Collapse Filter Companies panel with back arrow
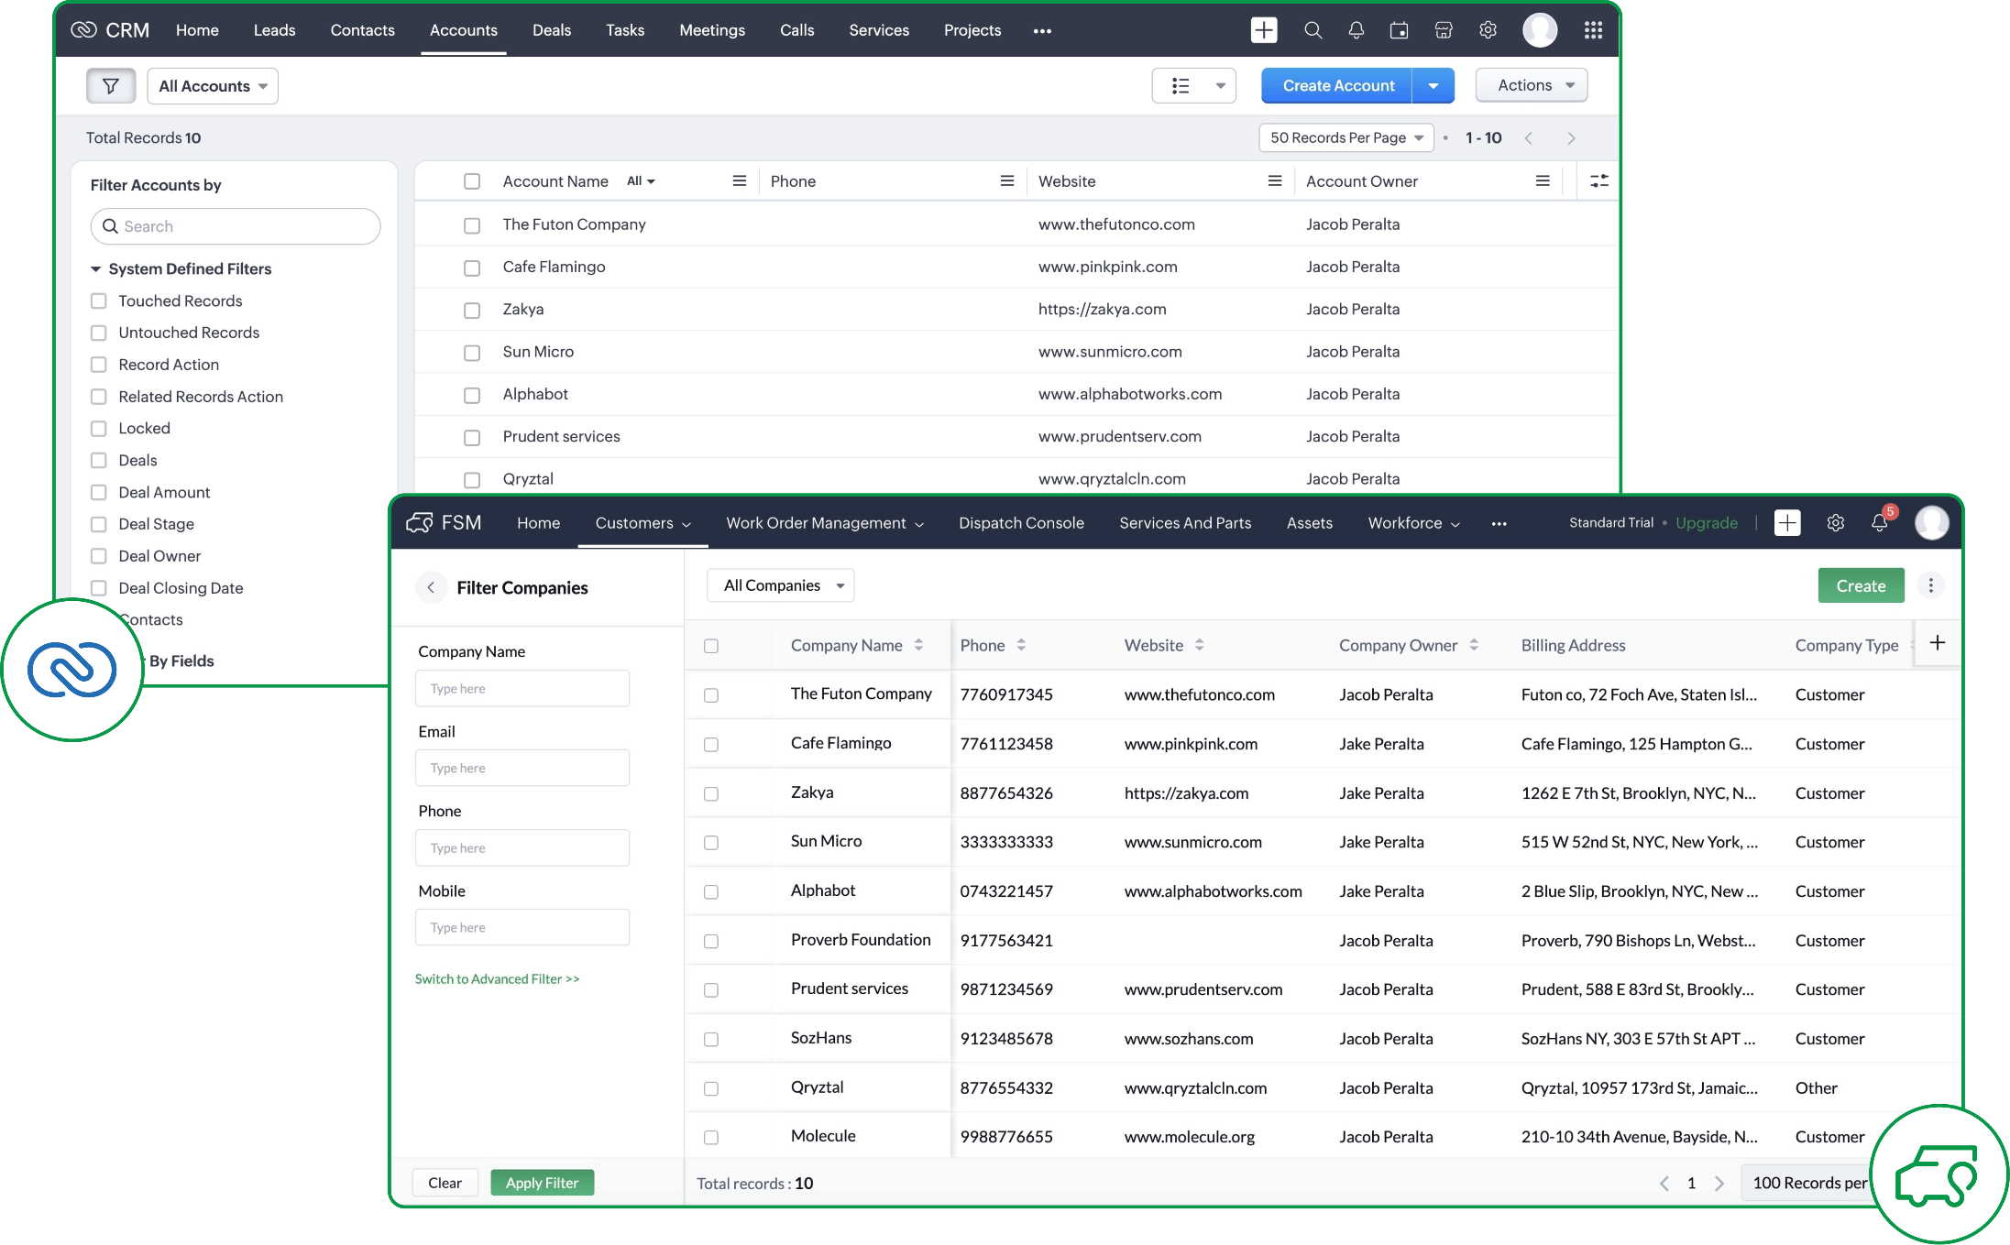 tap(431, 588)
